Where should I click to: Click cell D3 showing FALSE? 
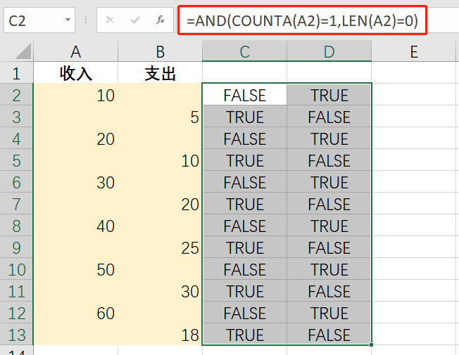[329, 117]
